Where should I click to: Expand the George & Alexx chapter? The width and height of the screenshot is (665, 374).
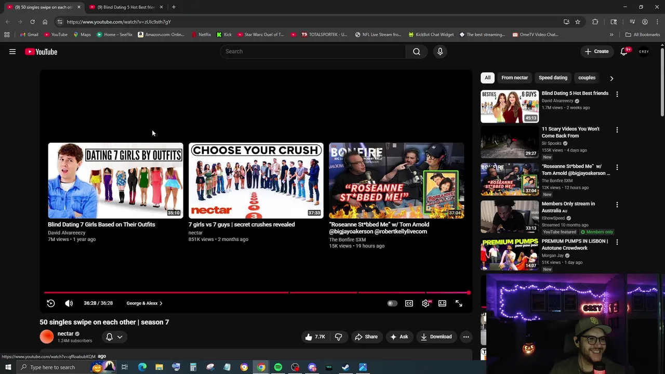(x=144, y=303)
